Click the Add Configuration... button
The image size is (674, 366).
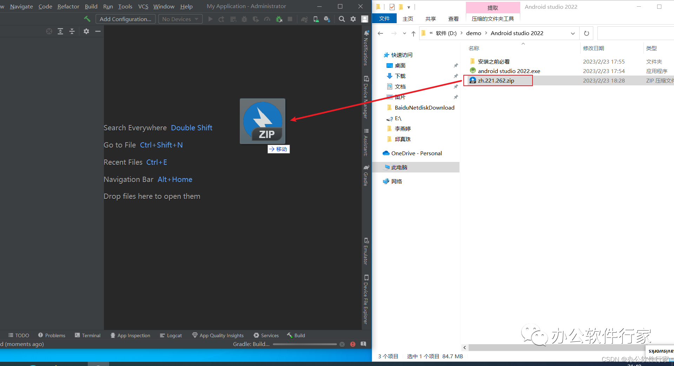coord(126,19)
